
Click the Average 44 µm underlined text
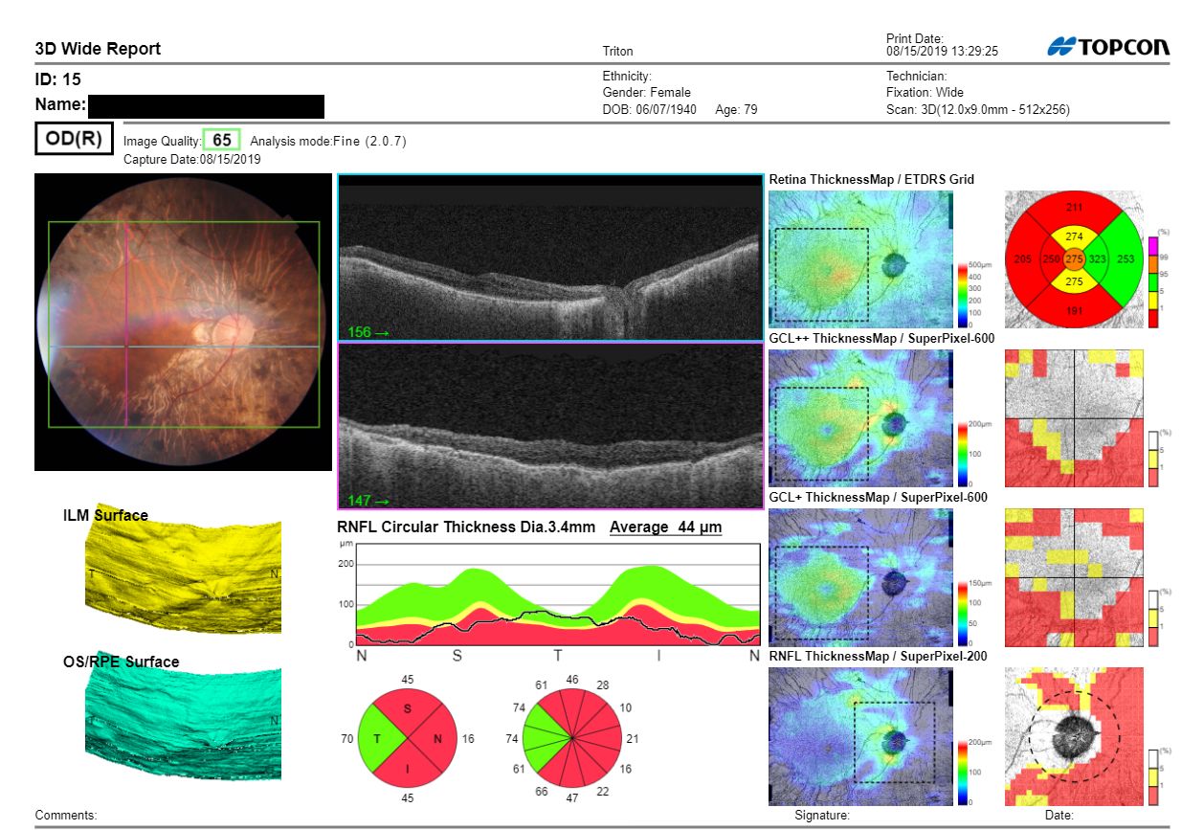point(665,527)
